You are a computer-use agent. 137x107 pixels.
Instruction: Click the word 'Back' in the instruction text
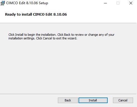67,35
